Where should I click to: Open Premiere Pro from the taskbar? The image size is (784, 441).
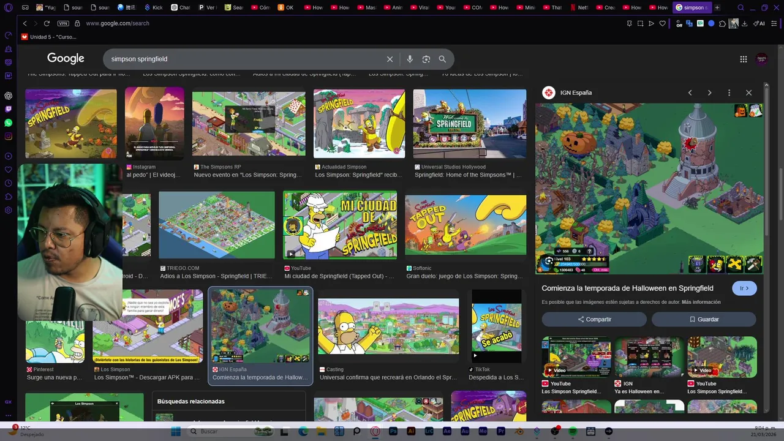point(501,431)
